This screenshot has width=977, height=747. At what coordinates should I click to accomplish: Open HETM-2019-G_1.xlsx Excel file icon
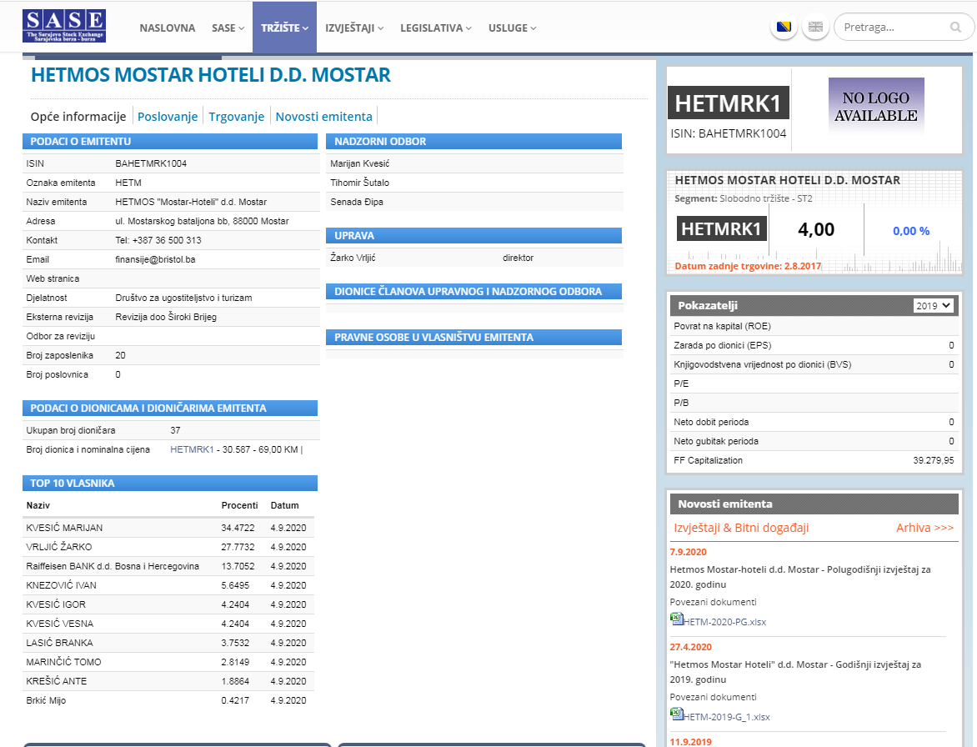click(x=677, y=714)
